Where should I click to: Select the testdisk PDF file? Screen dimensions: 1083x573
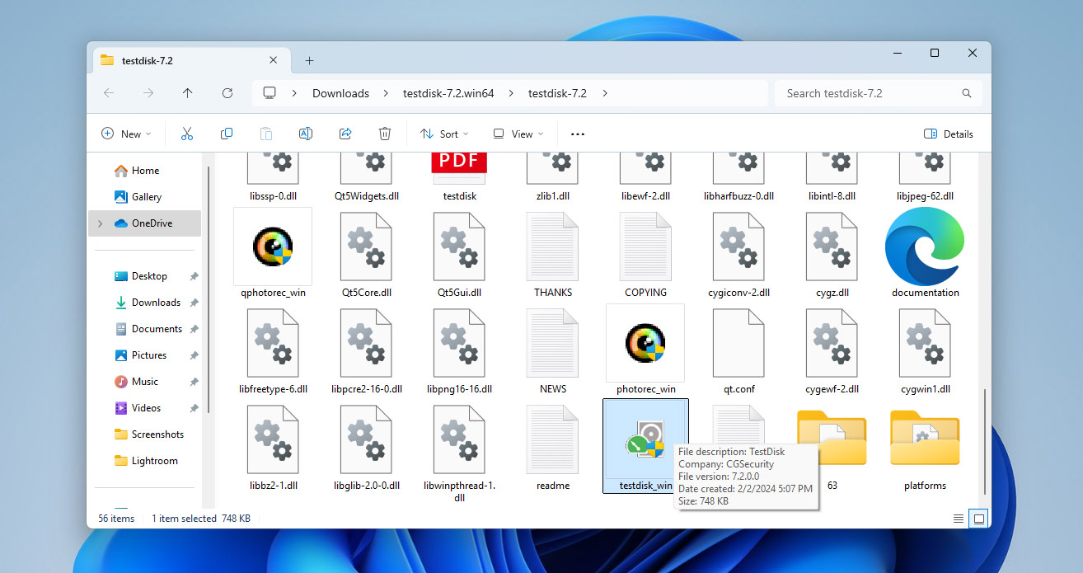(460, 169)
